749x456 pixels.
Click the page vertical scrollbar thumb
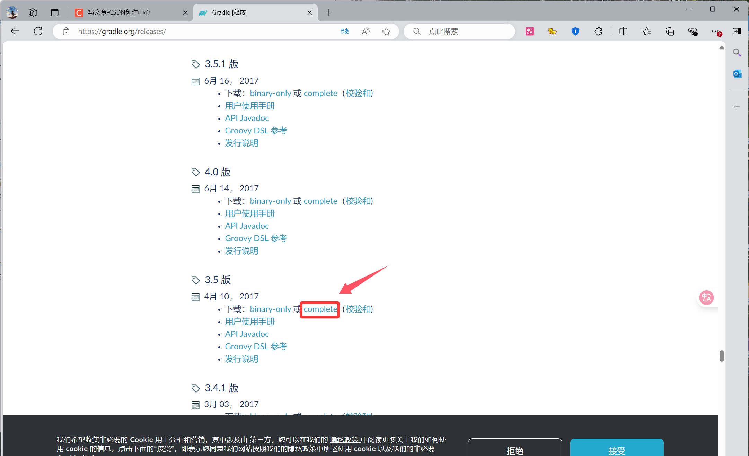(x=722, y=356)
